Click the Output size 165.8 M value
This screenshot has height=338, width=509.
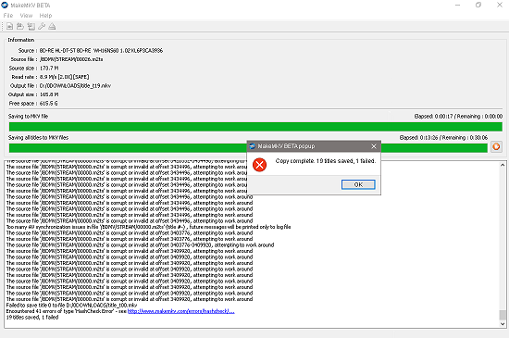pyautogui.click(x=49, y=94)
